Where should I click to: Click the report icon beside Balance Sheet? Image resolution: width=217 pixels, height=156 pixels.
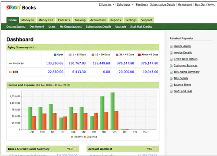click(171, 85)
